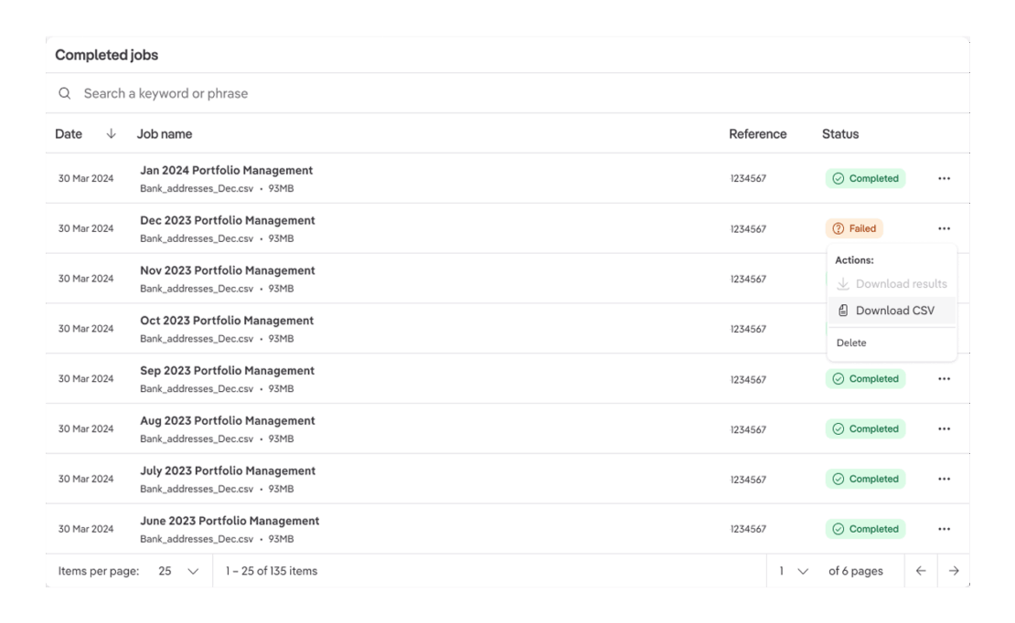Viewport: 1015px width, 623px height.
Task: Go to the next page arrow
Action: click(x=954, y=571)
